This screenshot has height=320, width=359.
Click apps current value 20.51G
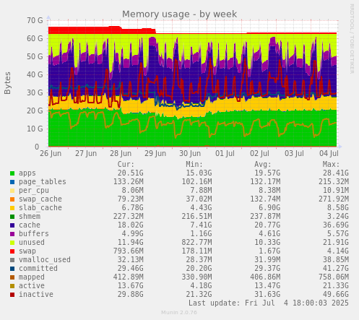131,173
